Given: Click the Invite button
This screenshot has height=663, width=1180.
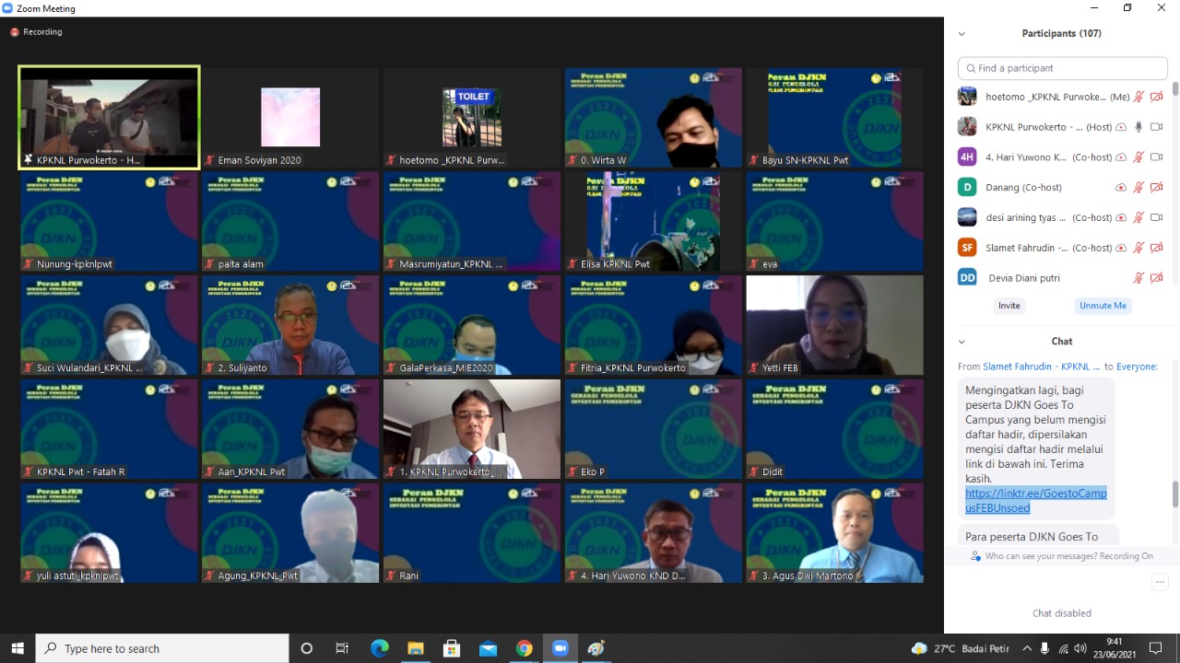Looking at the screenshot, I should click(x=1009, y=306).
